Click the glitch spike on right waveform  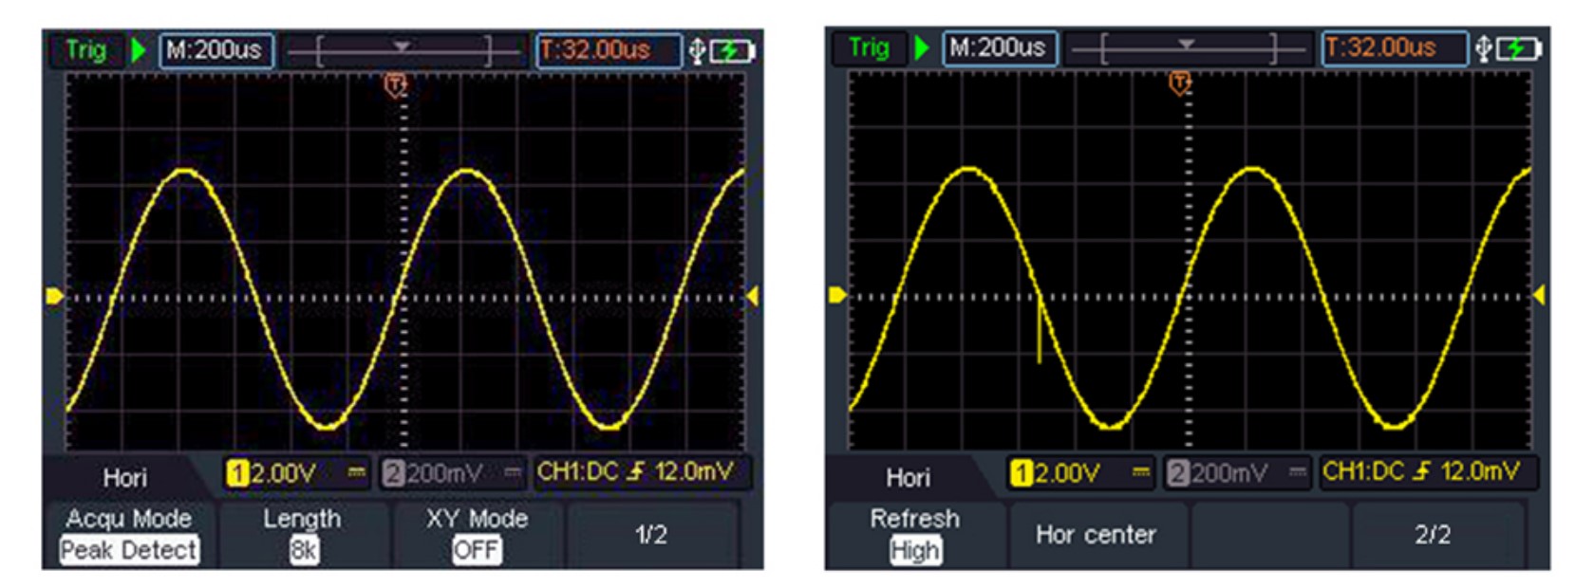tap(1040, 332)
